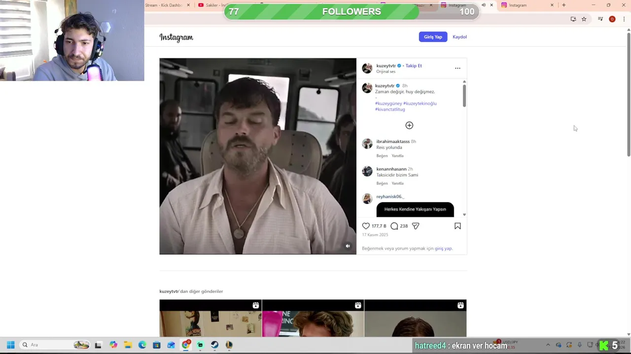Click Takip Et to follow
The width and height of the screenshot is (631, 354).
[414, 65]
